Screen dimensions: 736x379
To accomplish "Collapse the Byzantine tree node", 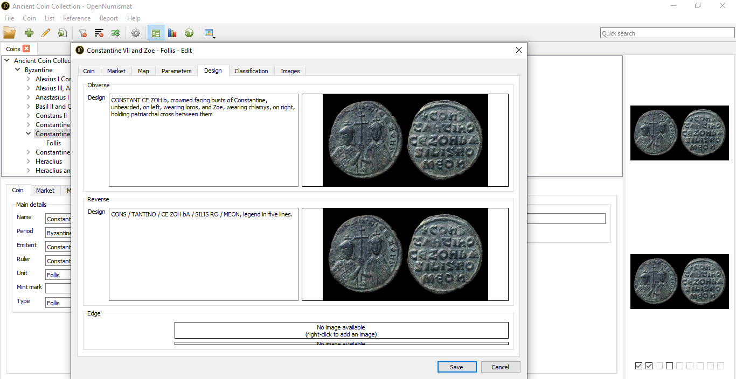I will 18,70.
